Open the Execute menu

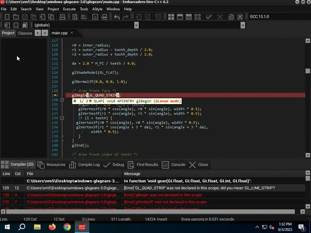[70, 9]
